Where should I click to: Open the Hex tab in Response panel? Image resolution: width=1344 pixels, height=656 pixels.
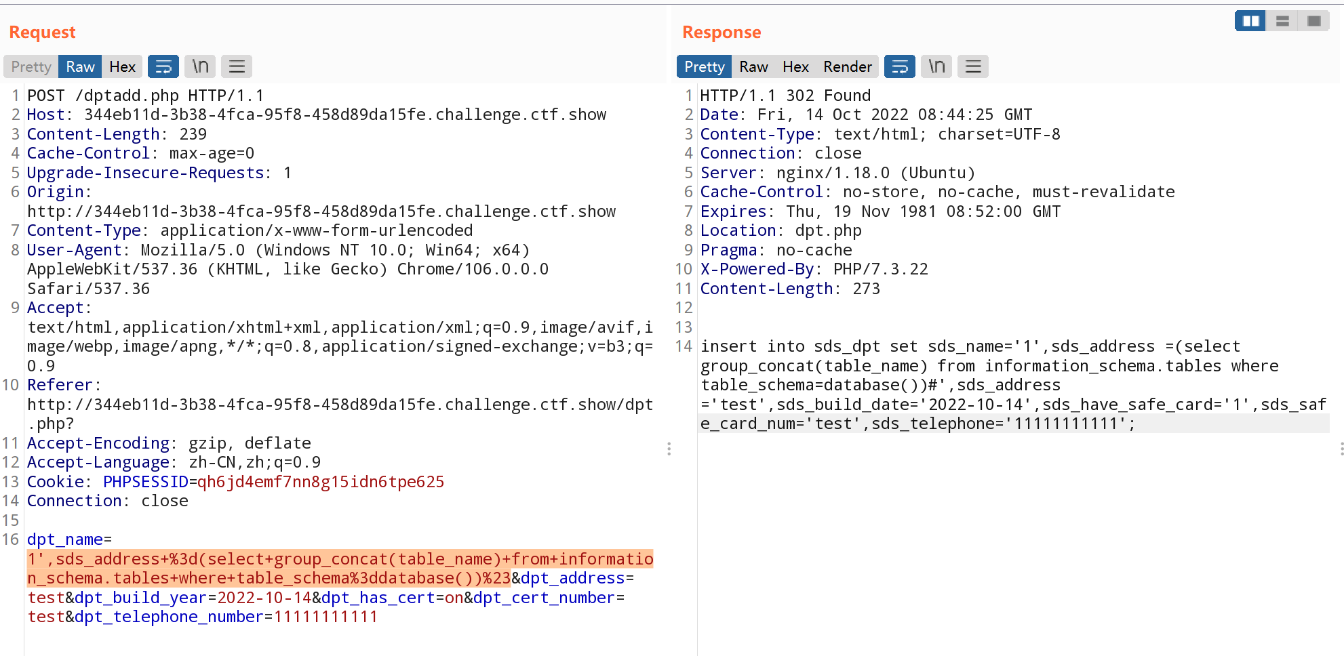point(795,66)
